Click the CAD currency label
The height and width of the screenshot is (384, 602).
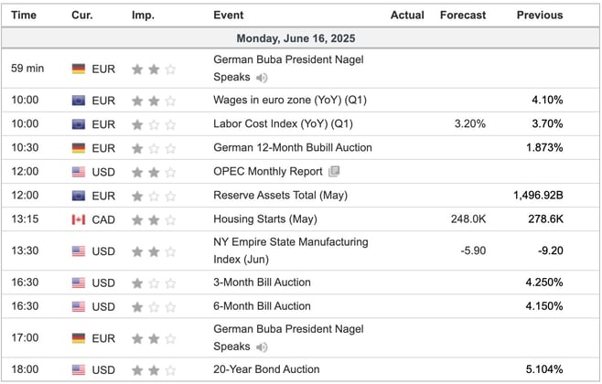[x=103, y=219]
